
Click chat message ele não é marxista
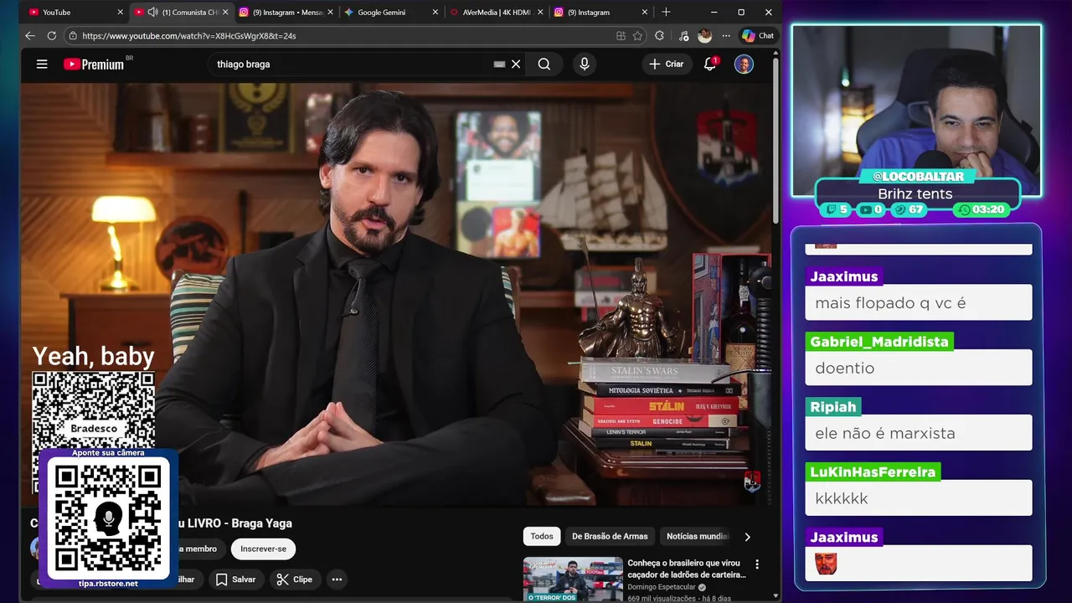[x=885, y=433]
